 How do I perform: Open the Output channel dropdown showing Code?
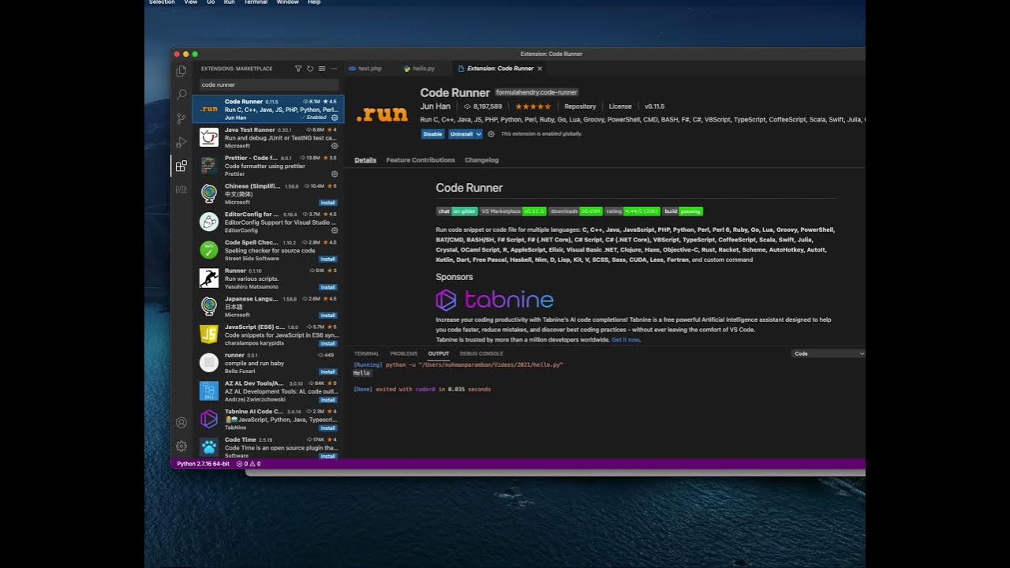point(829,353)
